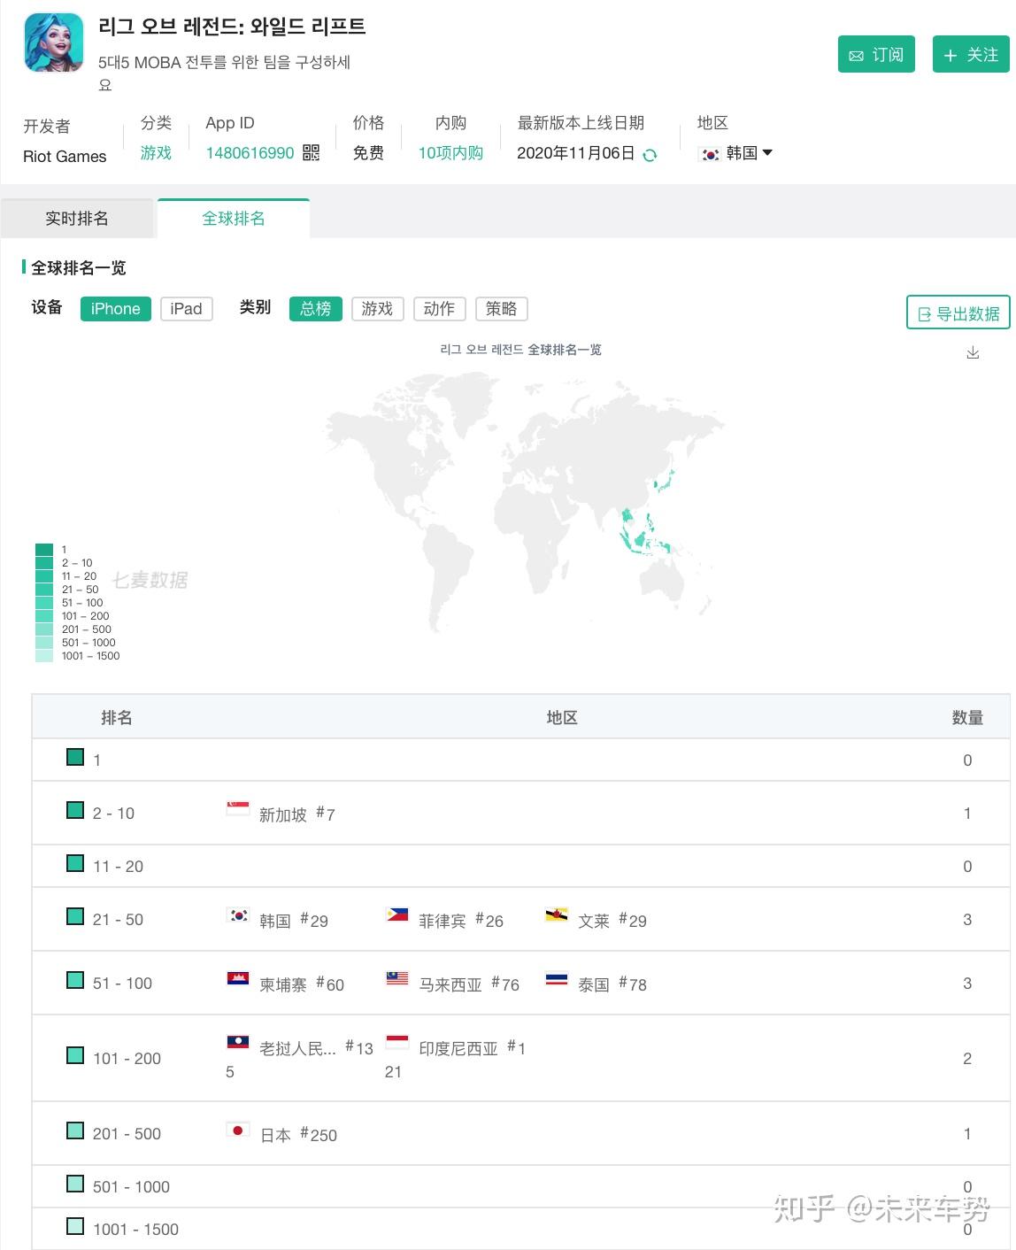Open the 10项内购 in-app purchases link
Screen dimensions: 1016x1250
click(x=450, y=153)
